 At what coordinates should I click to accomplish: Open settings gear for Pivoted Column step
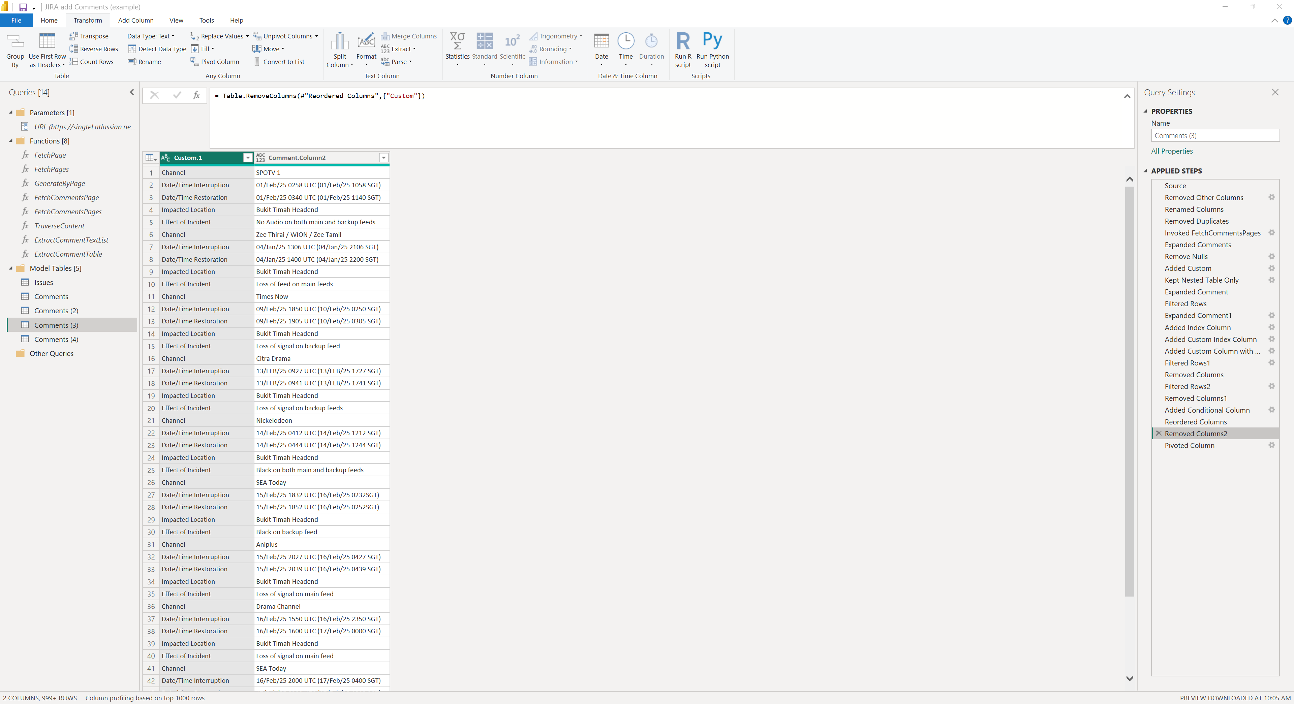point(1271,445)
